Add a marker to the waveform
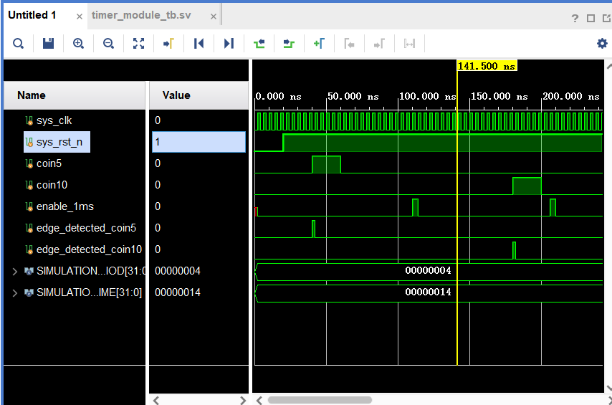The image size is (612, 405). 319,44
